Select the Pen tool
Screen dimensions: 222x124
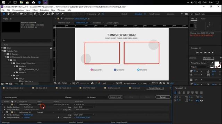click(35, 14)
